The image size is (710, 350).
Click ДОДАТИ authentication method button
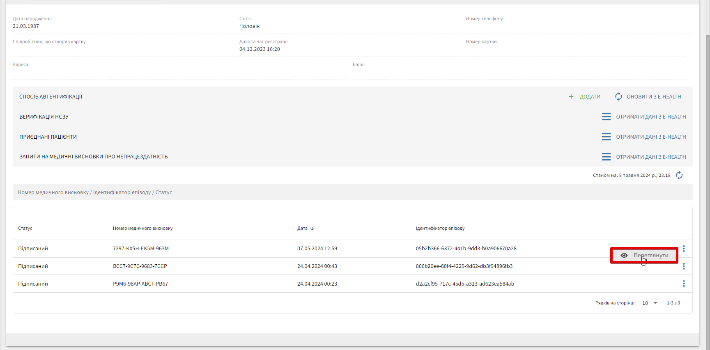point(590,97)
